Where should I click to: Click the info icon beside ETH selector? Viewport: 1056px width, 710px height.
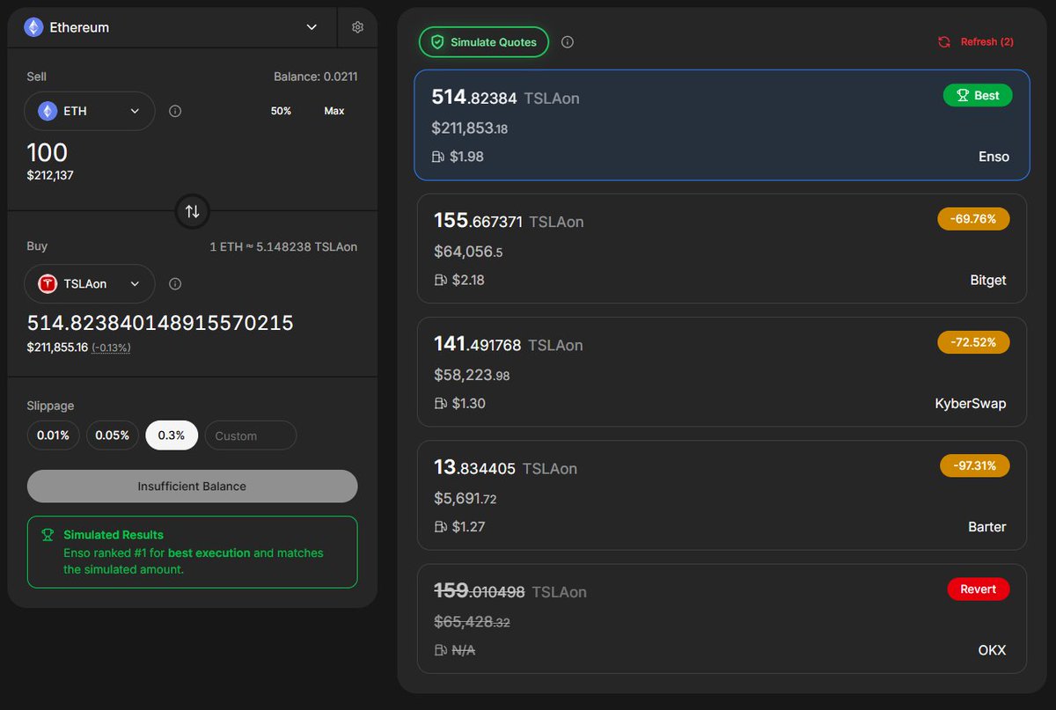click(175, 112)
